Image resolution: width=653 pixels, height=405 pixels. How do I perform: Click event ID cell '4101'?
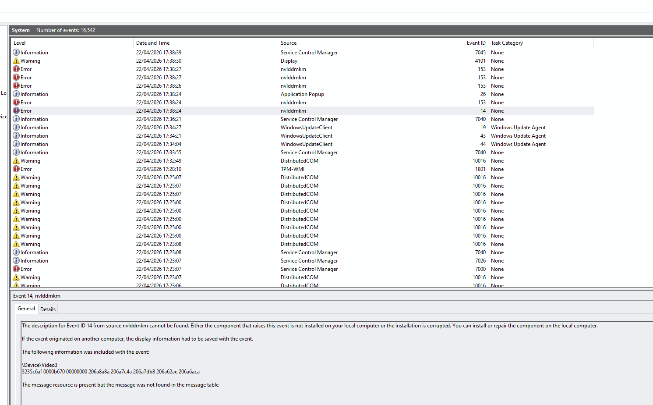coord(480,61)
